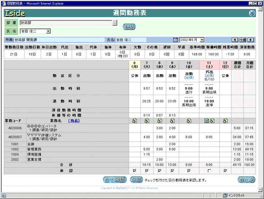Select the day 6 (月) column header
This screenshot has height=199, width=264.
click(x=135, y=65)
